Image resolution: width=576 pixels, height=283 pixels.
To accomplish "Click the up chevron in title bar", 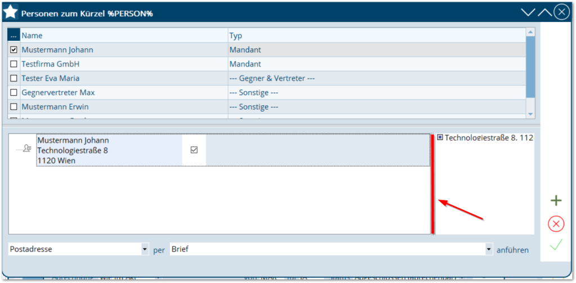I will tap(544, 12).
